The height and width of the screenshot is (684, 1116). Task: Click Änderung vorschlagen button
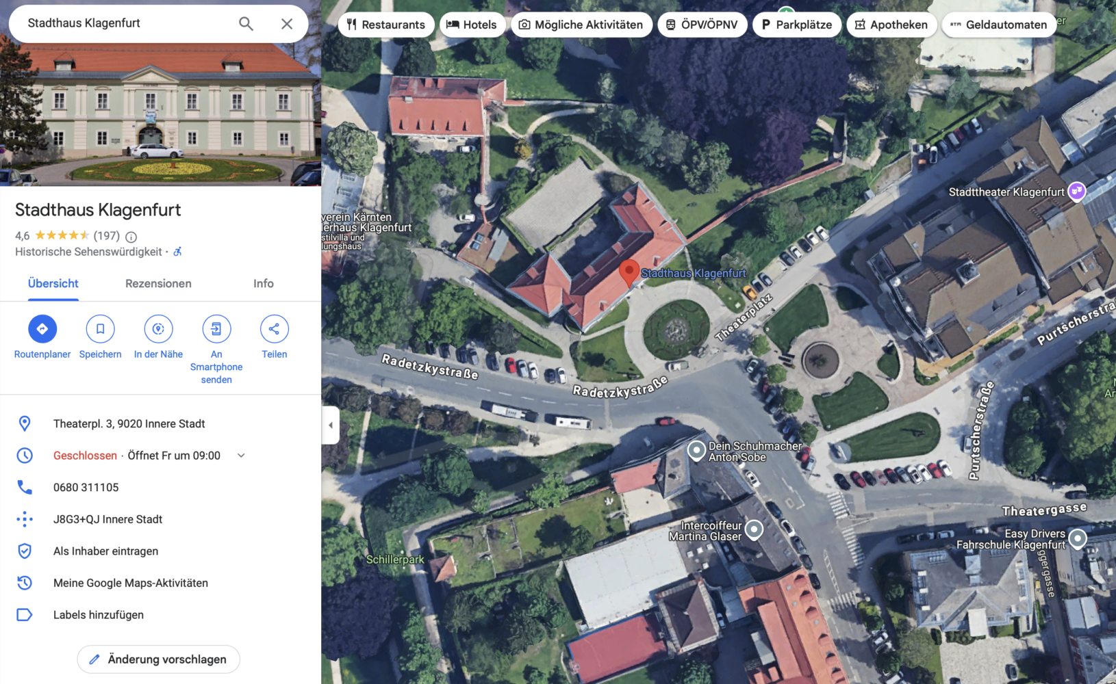[x=158, y=659]
